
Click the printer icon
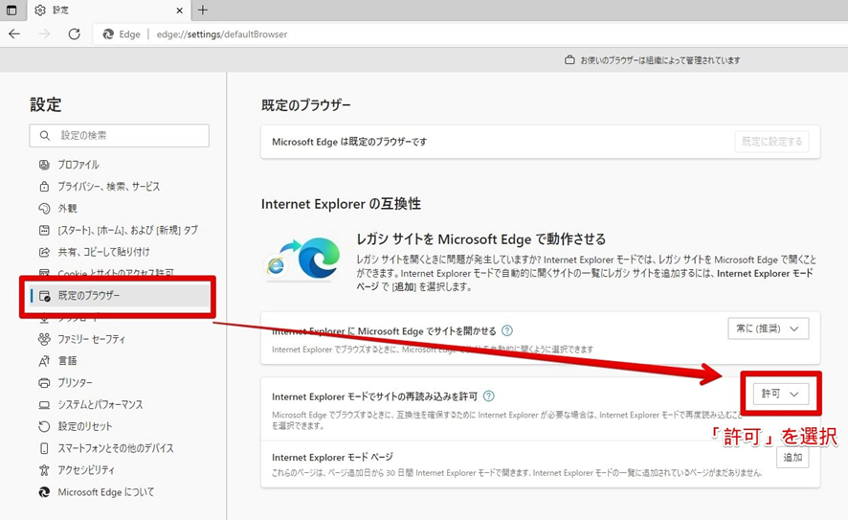coord(44,382)
